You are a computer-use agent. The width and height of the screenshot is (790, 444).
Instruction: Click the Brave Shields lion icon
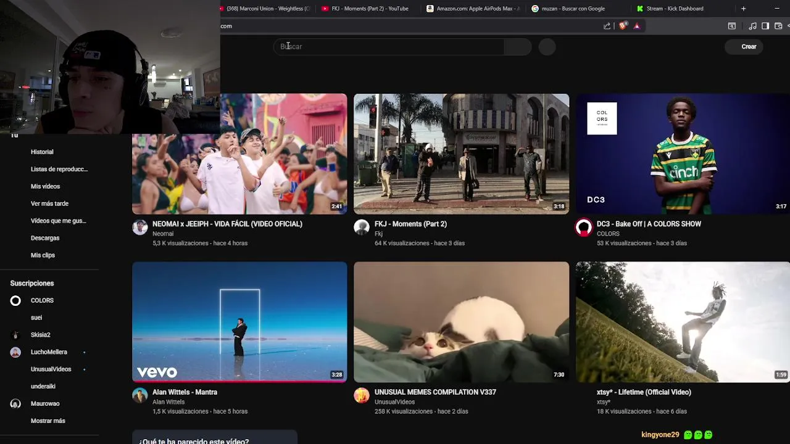[x=623, y=26]
